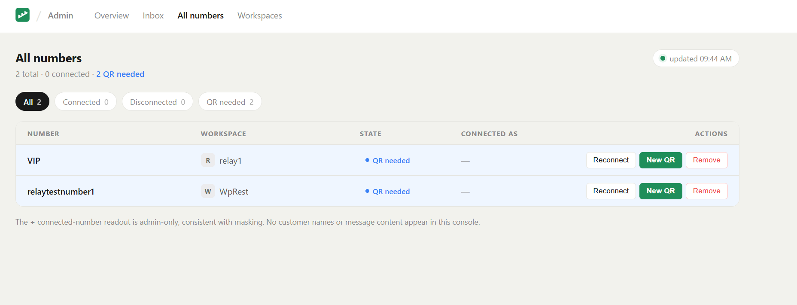Open the Admin breadcrumb

[61, 15]
